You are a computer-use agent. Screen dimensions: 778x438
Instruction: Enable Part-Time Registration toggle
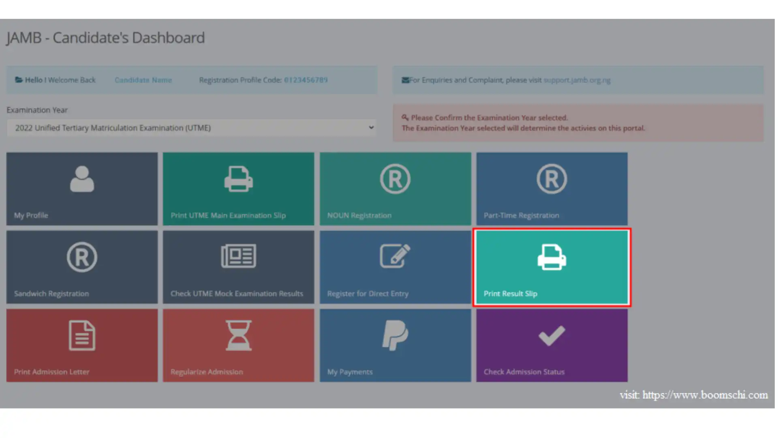point(552,188)
